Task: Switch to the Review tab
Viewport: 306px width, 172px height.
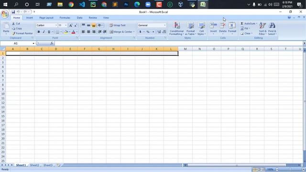Action: click(x=93, y=18)
